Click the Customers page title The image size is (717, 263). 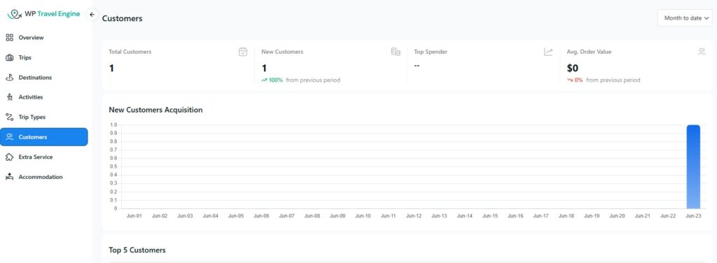tap(122, 19)
